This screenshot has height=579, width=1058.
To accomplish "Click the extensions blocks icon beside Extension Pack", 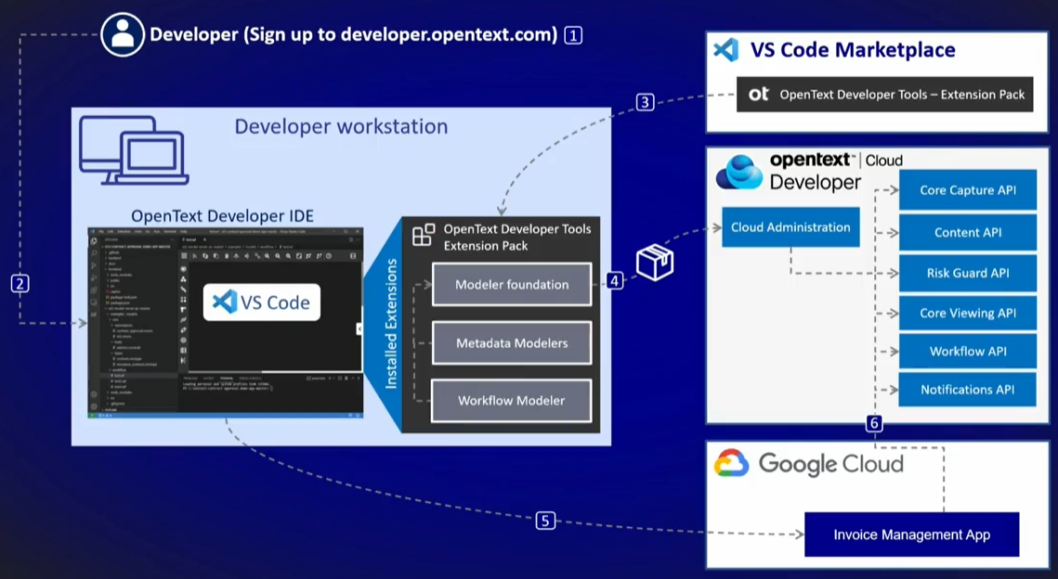I will click(424, 236).
